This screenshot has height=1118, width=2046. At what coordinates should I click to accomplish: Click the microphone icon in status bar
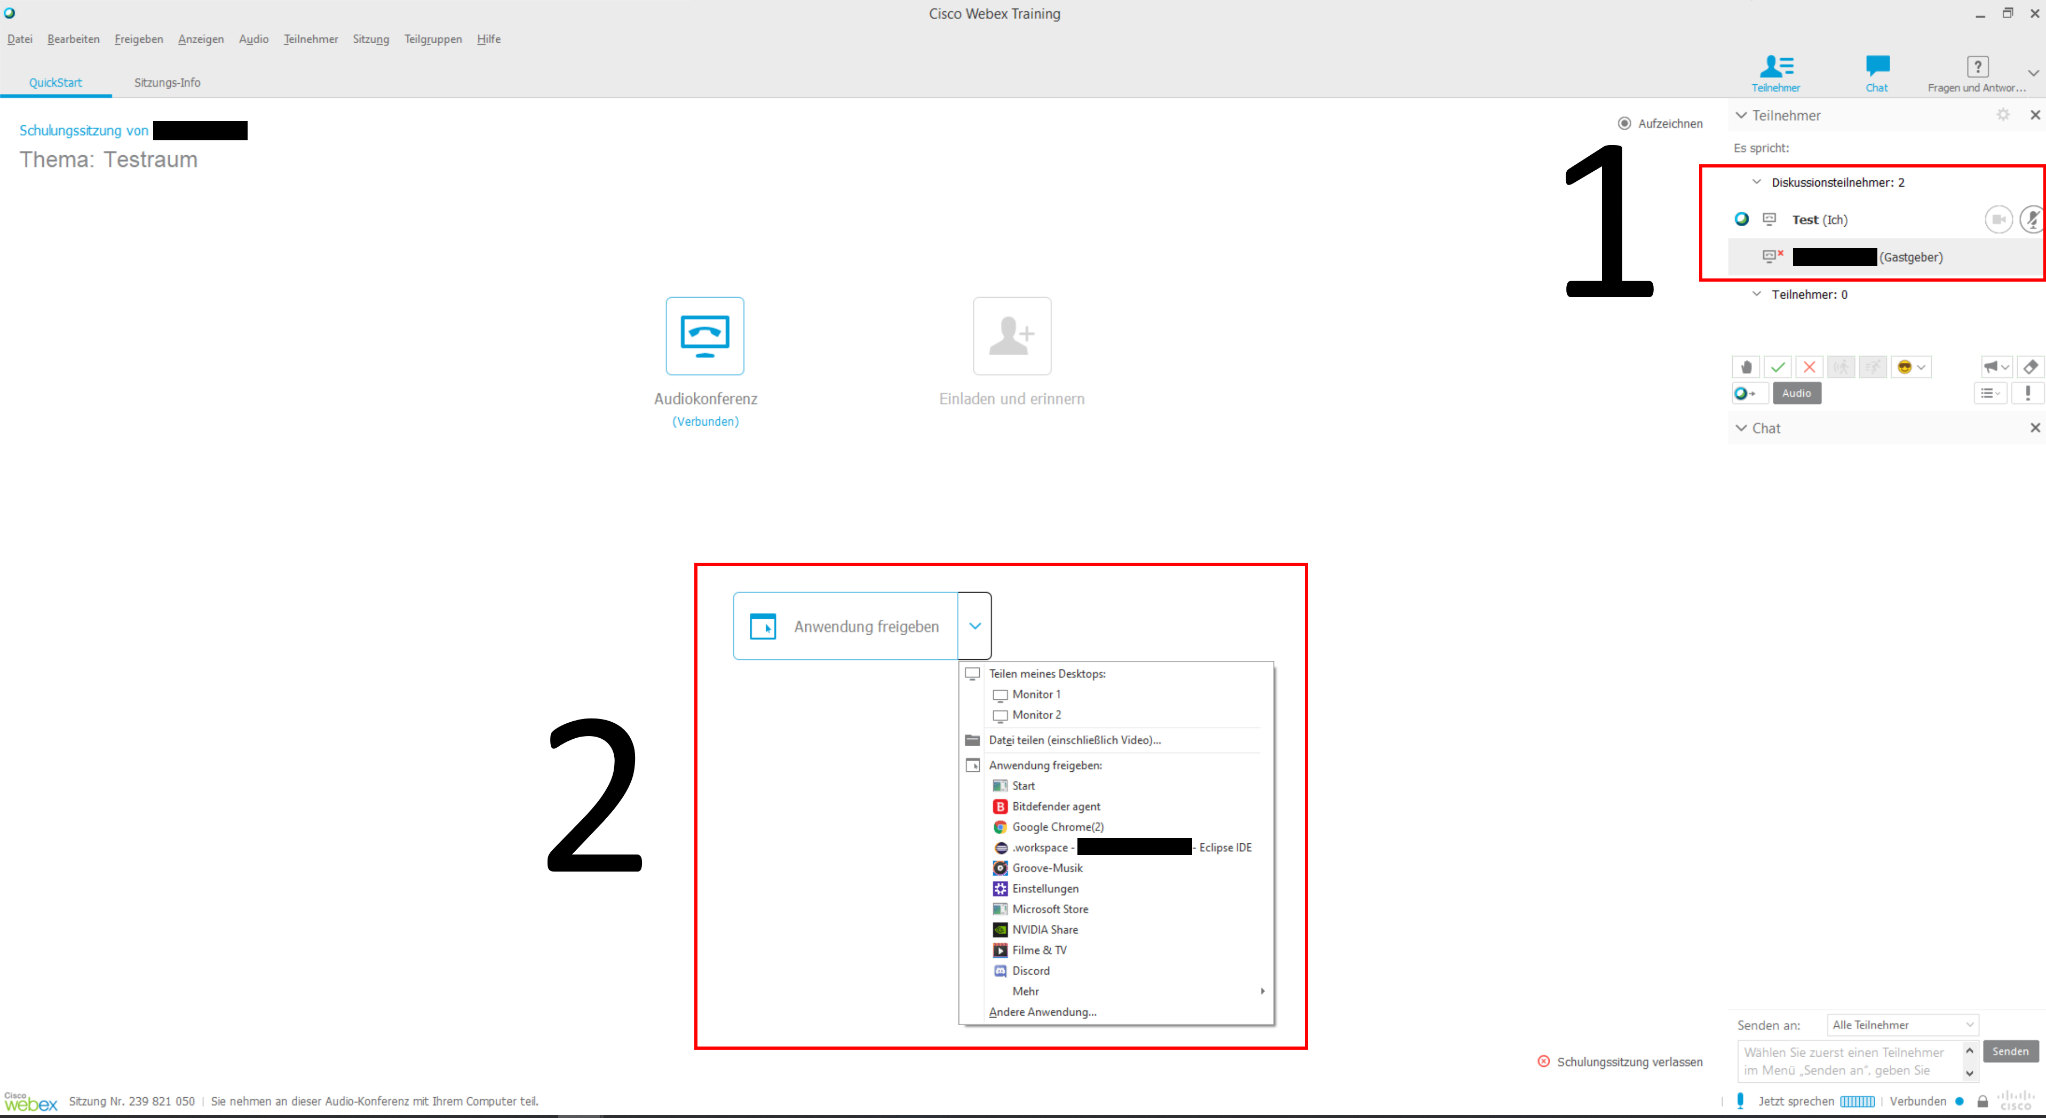[x=1741, y=1100]
